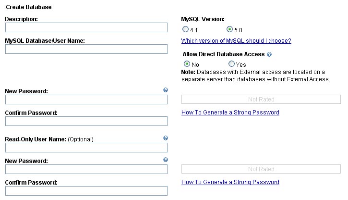Click the second New Password field
Screen dimensions: 348x200
pos(86,169)
